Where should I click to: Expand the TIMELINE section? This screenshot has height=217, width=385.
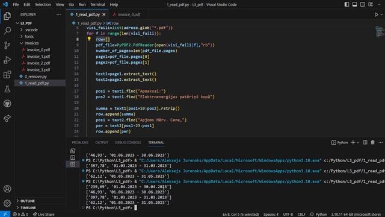[40, 207]
